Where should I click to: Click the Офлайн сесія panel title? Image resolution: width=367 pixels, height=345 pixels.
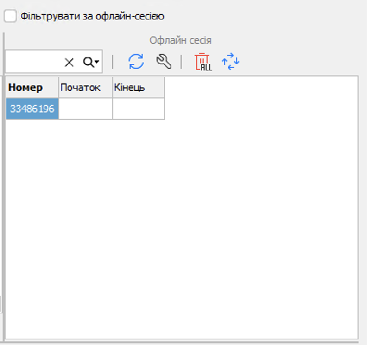point(180,40)
